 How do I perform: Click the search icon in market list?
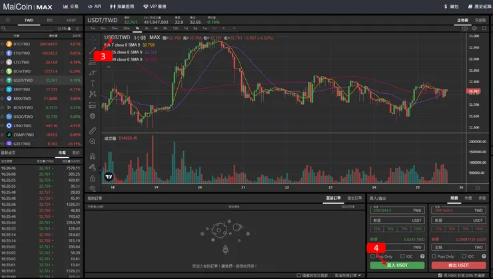(3, 28)
